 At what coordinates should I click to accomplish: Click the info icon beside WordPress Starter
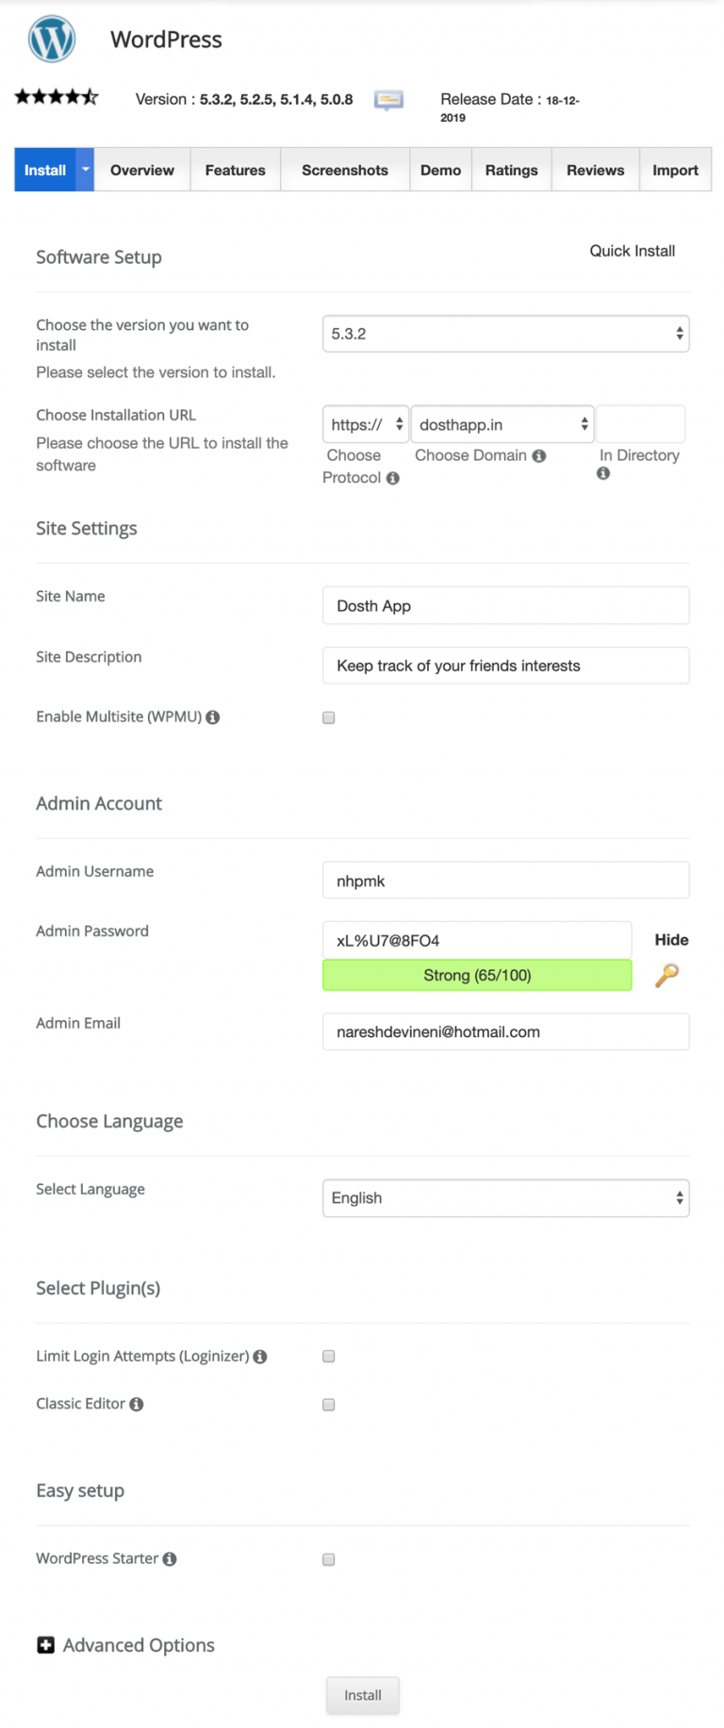coord(170,1559)
